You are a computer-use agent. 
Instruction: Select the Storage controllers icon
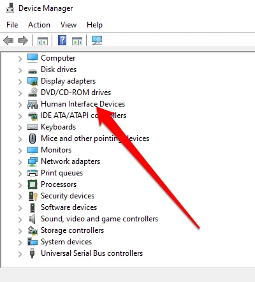(x=33, y=230)
